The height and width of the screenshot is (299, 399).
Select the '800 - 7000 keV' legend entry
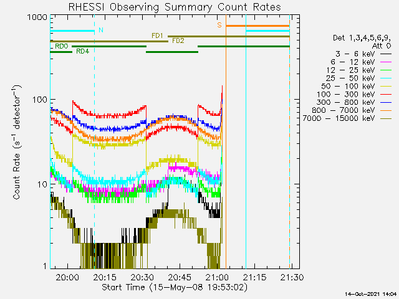click(352, 110)
